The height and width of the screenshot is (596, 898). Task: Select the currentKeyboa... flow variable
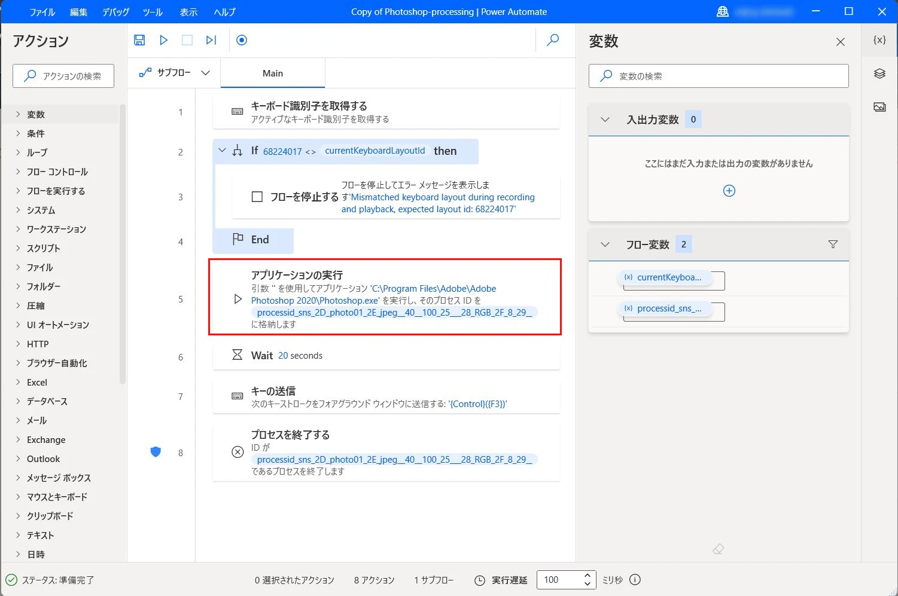(x=664, y=277)
